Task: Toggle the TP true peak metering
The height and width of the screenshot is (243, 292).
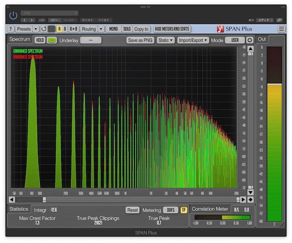Action: 184,210
